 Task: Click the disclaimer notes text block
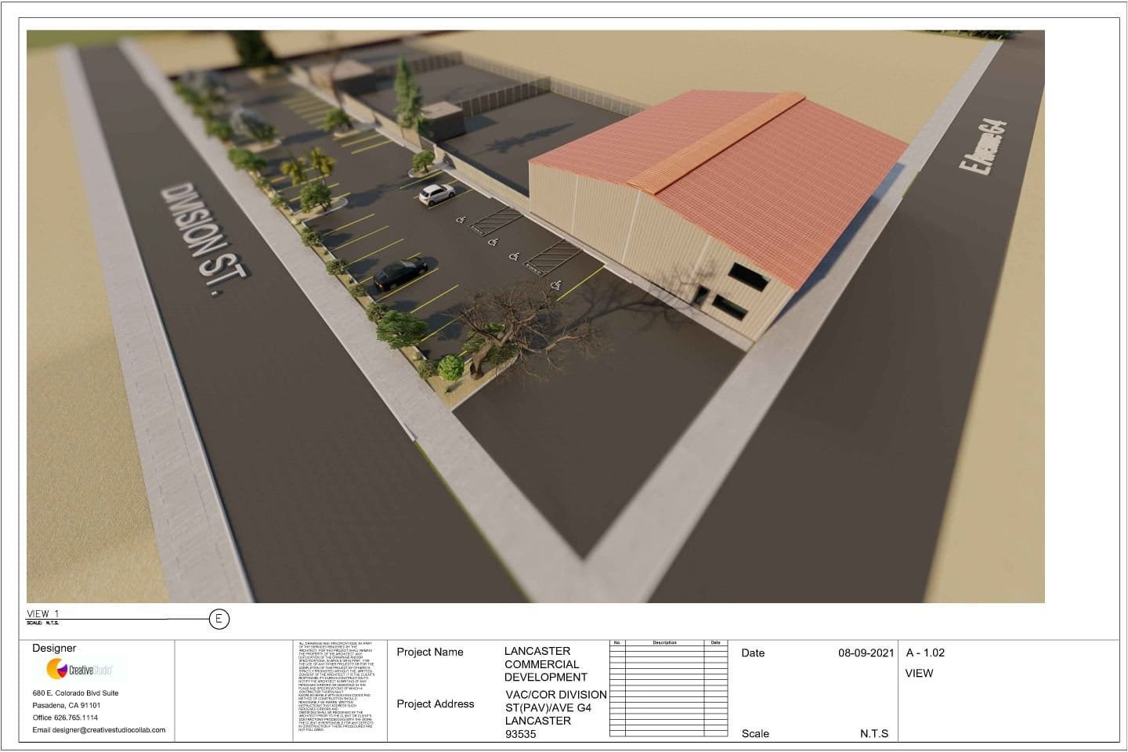point(336,686)
